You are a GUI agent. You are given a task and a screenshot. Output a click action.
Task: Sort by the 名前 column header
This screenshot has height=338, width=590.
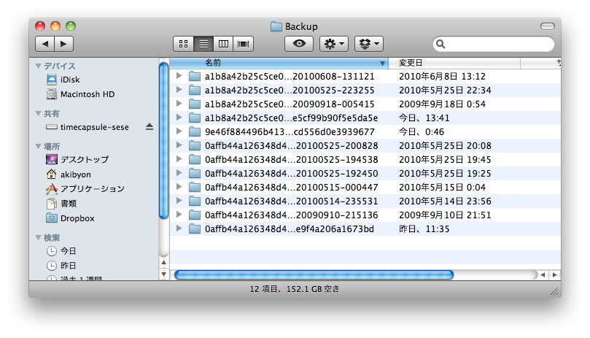(279, 63)
